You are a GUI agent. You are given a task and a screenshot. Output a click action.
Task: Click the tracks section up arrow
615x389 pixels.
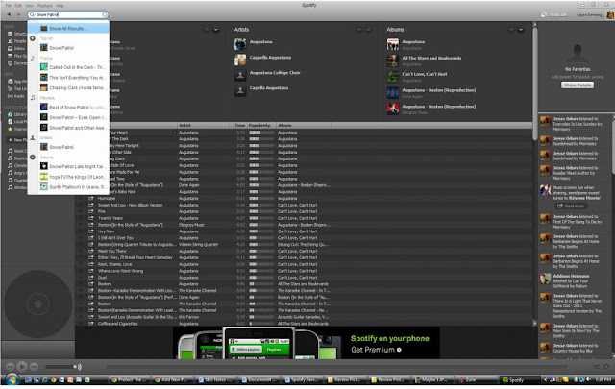click(207, 30)
